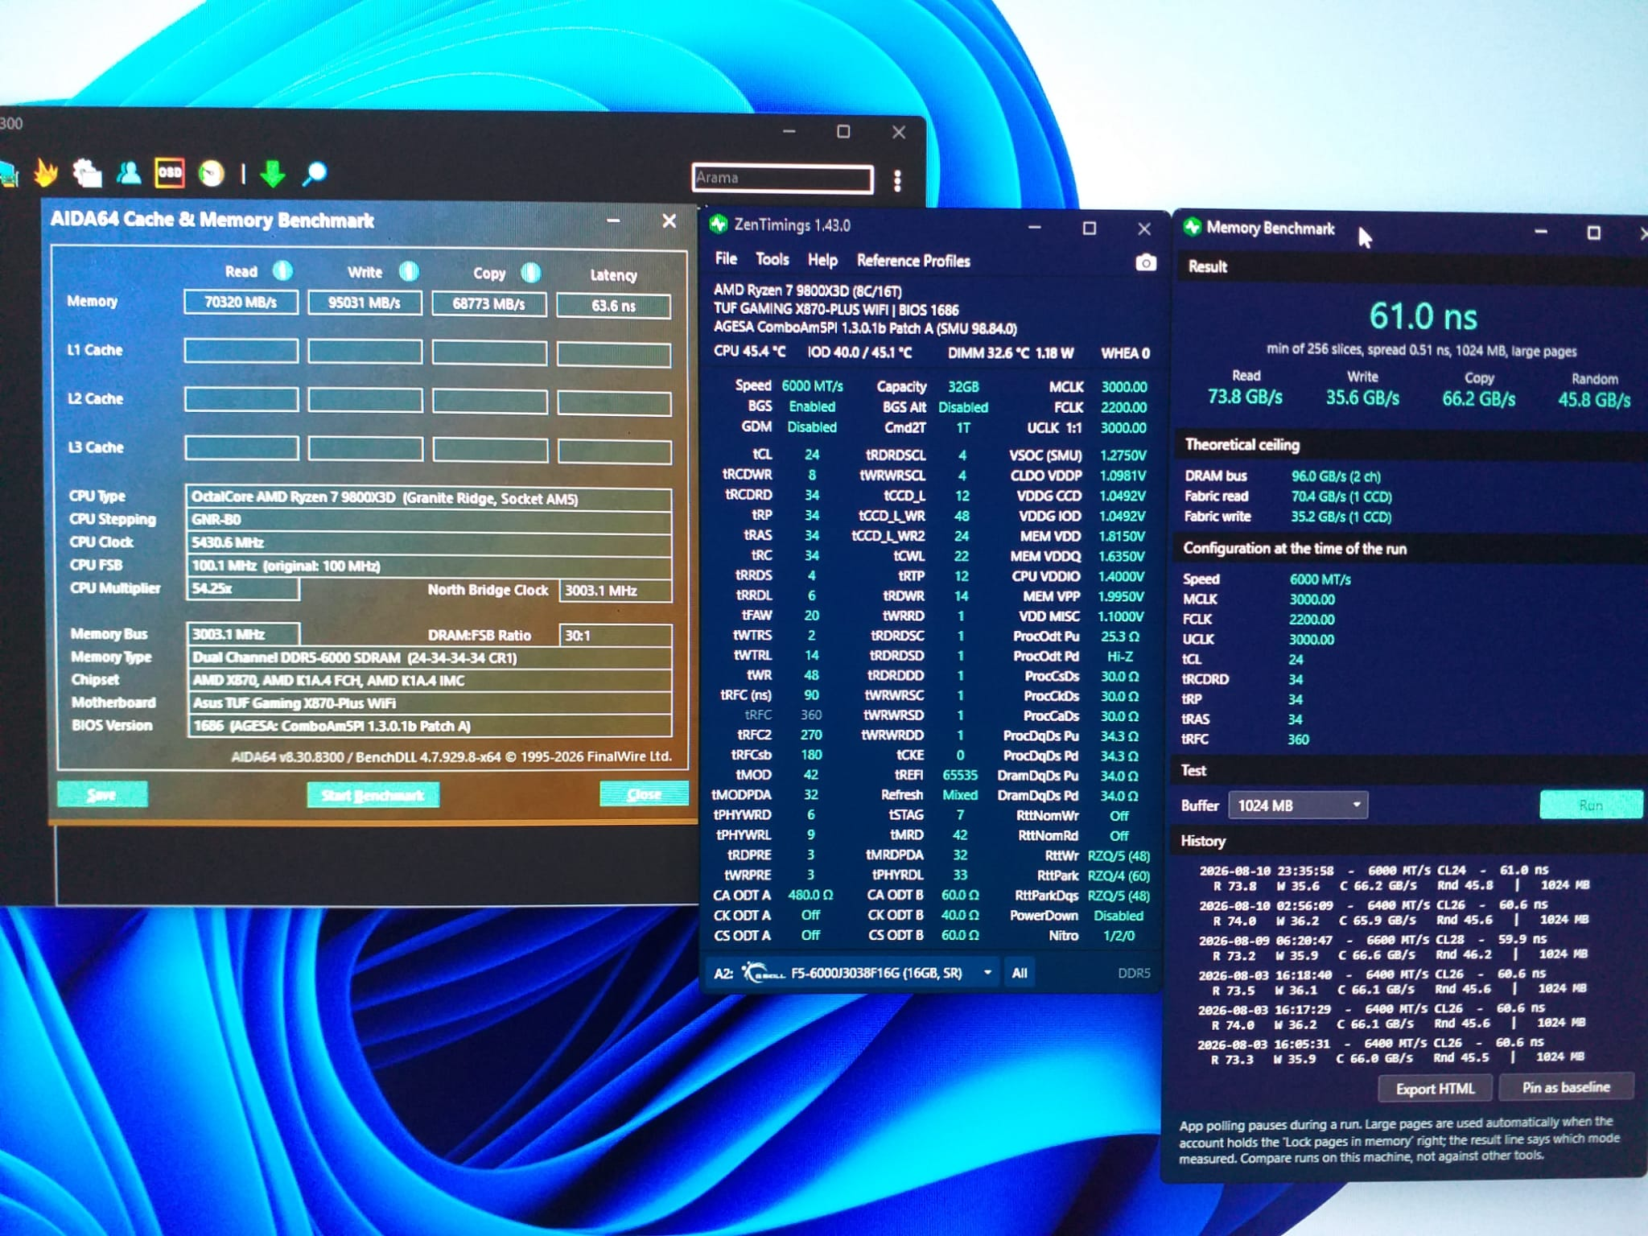This screenshot has width=1648, height=1236.
Task: Click the DRAM bus ceiling 96.0 GB/s (2 ch)
Action: point(1336,476)
